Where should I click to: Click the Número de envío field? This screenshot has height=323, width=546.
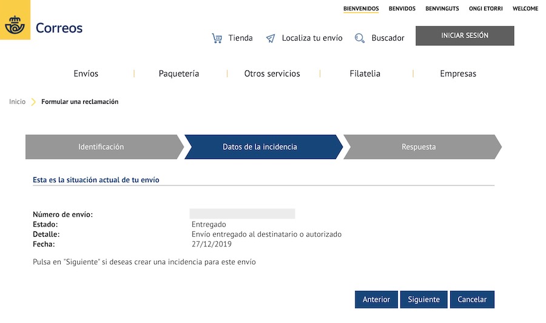pos(242,214)
